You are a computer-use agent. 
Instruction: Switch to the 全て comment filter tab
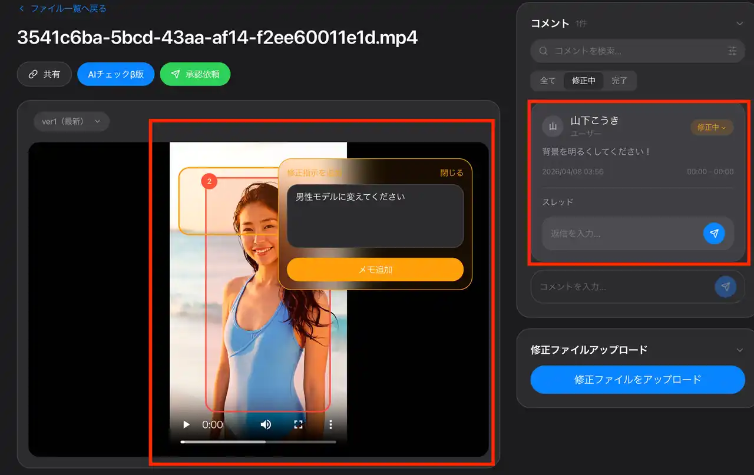point(548,81)
